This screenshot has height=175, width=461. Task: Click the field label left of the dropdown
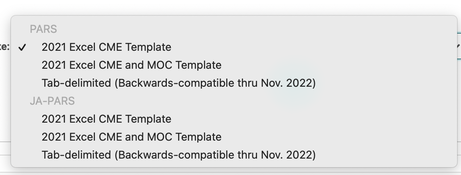pos(5,47)
